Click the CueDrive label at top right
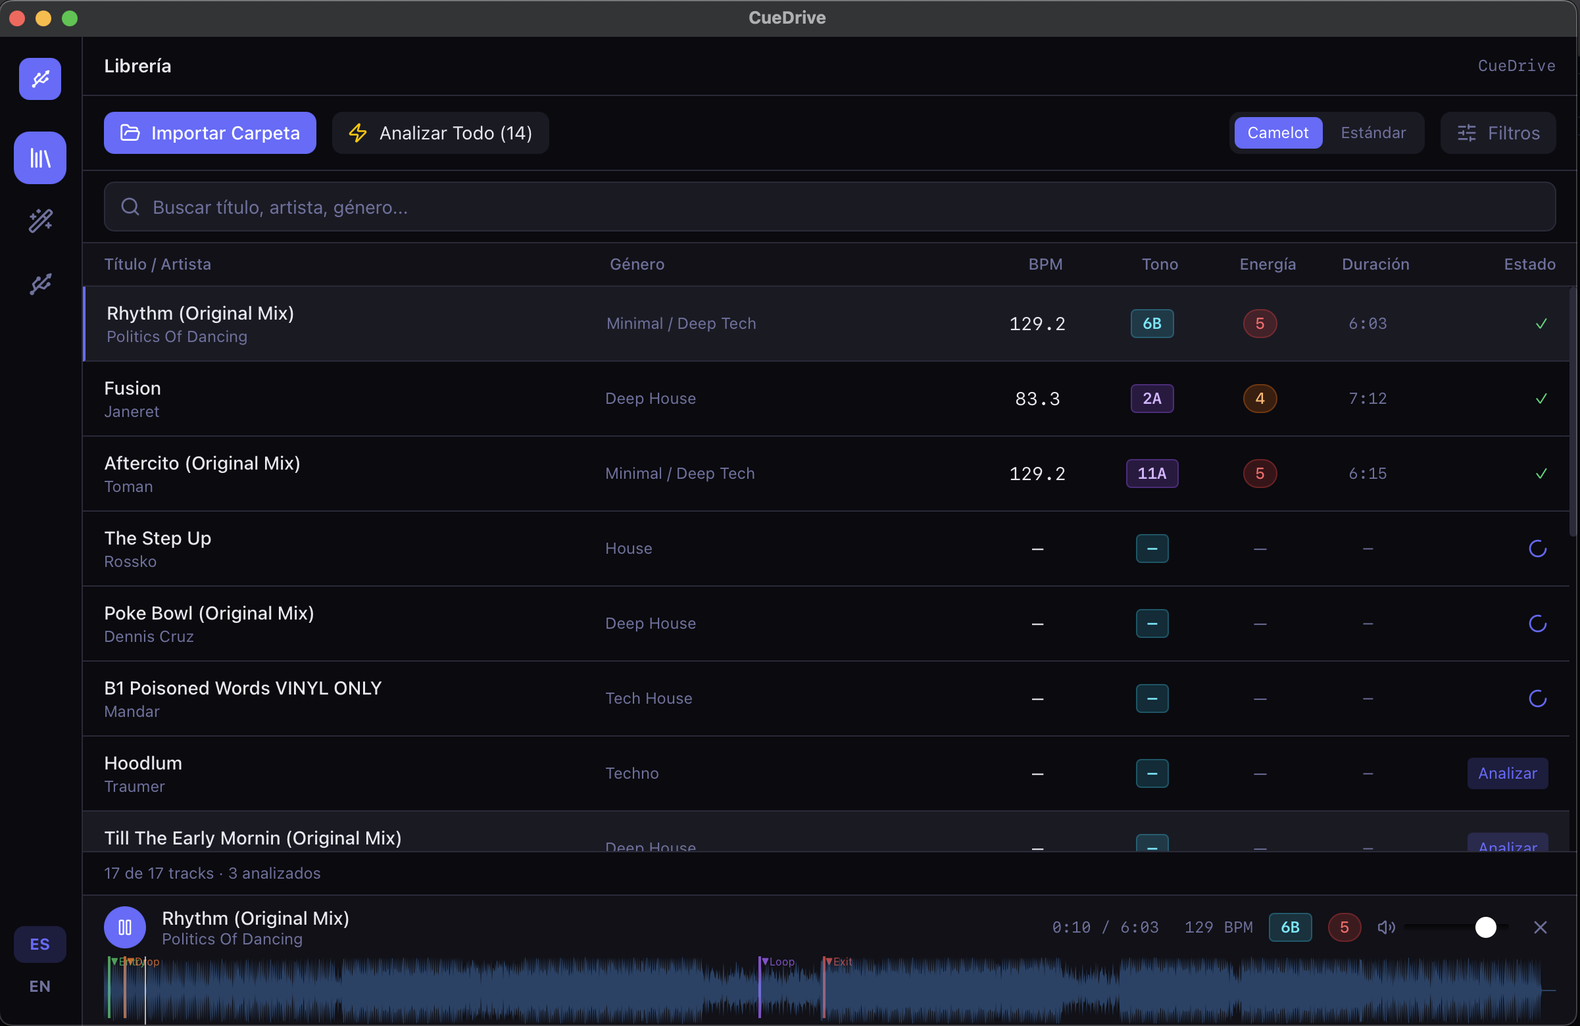This screenshot has height=1026, width=1580. [x=1517, y=66]
